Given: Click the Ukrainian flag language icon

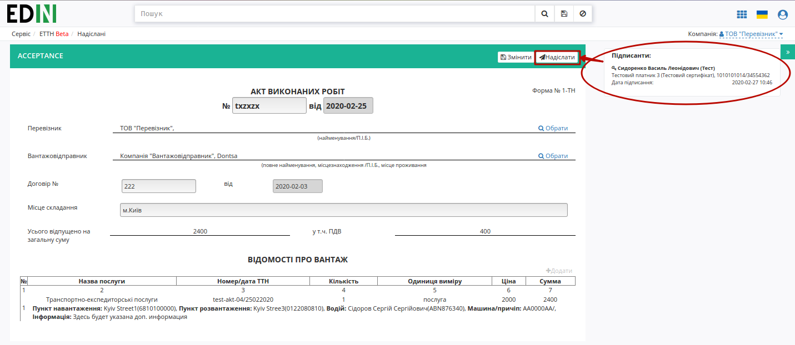Looking at the screenshot, I should 762,14.
